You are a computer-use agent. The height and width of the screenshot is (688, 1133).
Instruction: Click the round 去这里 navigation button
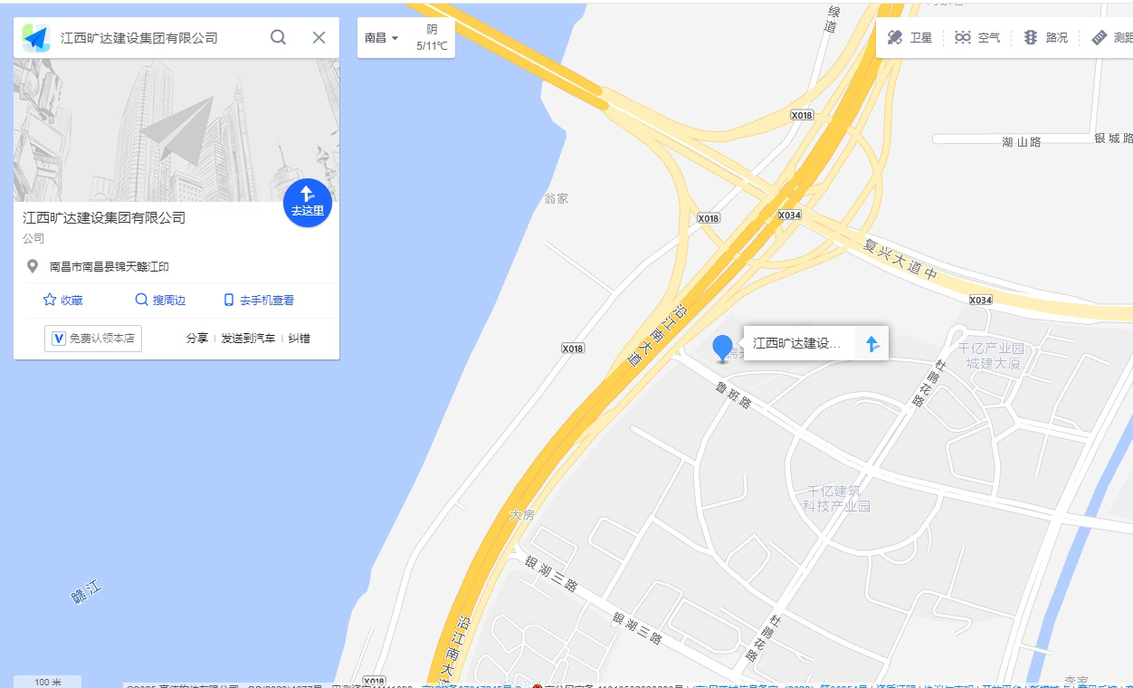(x=308, y=203)
